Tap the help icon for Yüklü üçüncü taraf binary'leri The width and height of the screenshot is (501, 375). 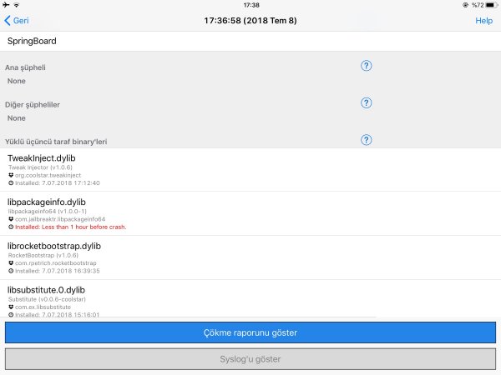tap(366, 140)
